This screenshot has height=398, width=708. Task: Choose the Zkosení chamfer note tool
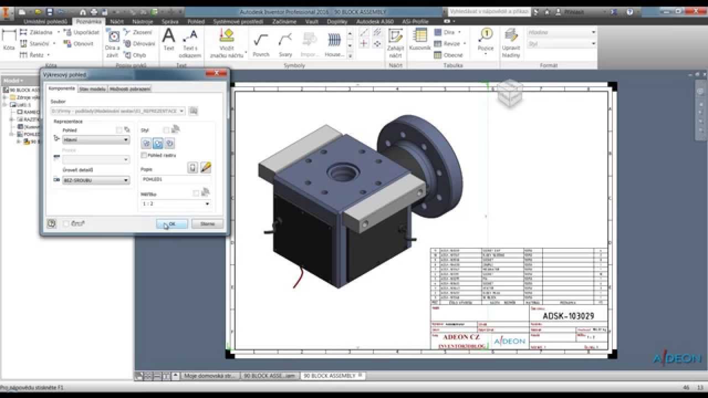point(138,32)
